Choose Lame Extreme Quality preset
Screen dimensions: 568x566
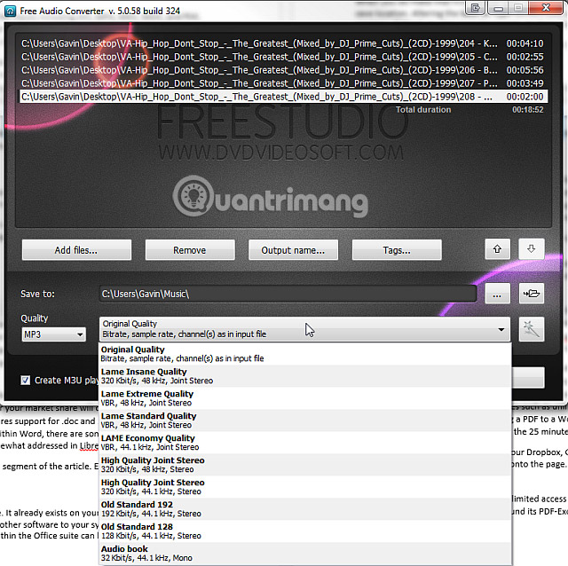305,398
